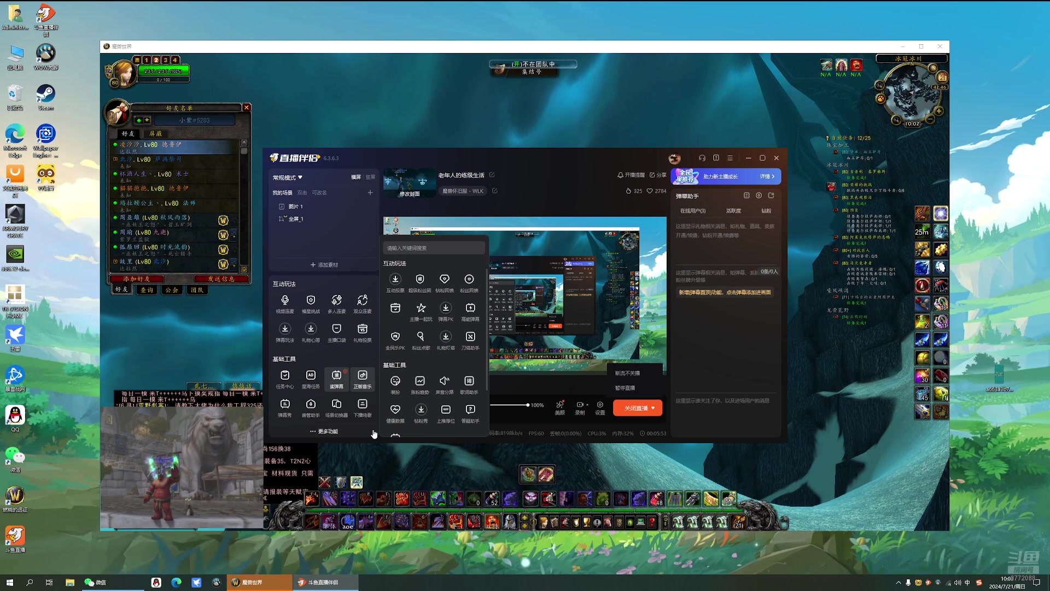
Task: Click 互动投票 in the popup panel
Action: tap(395, 283)
